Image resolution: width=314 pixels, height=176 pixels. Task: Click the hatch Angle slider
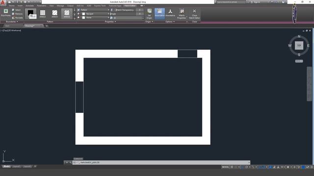click(x=123, y=14)
